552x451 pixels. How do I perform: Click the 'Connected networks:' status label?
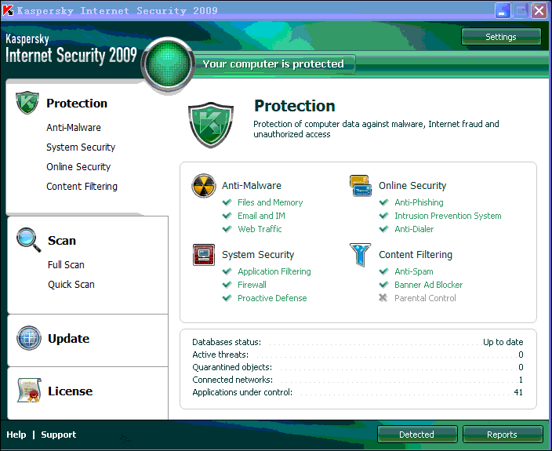point(232,380)
